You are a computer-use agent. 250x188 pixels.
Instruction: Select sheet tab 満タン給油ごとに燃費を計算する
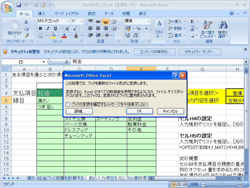[x=55, y=178]
